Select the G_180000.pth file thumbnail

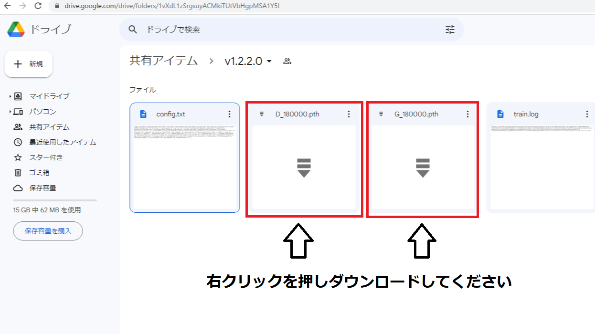coord(422,167)
